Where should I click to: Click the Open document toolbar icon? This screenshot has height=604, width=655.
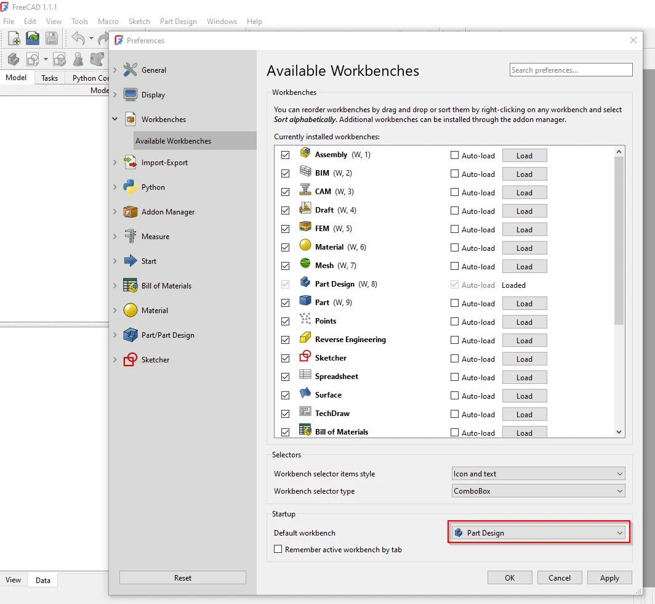click(33, 38)
